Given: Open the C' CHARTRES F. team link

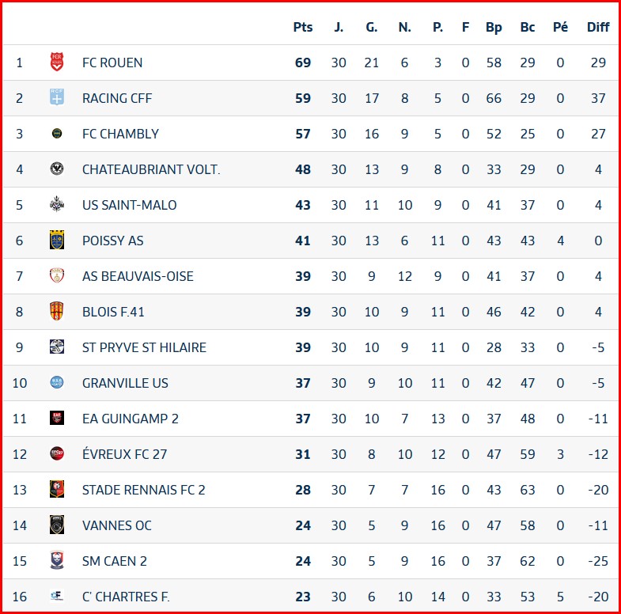Looking at the screenshot, I should [126, 597].
